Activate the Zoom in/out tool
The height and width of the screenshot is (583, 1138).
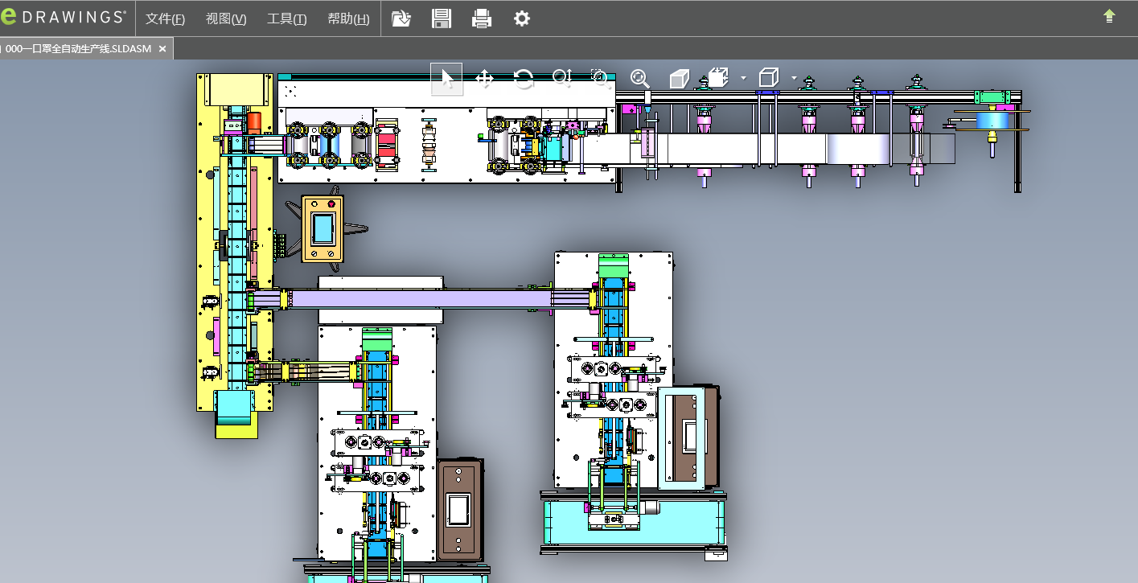pyautogui.click(x=561, y=77)
